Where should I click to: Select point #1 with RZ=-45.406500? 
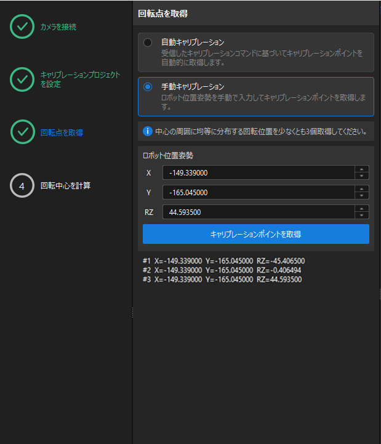[x=223, y=260]
